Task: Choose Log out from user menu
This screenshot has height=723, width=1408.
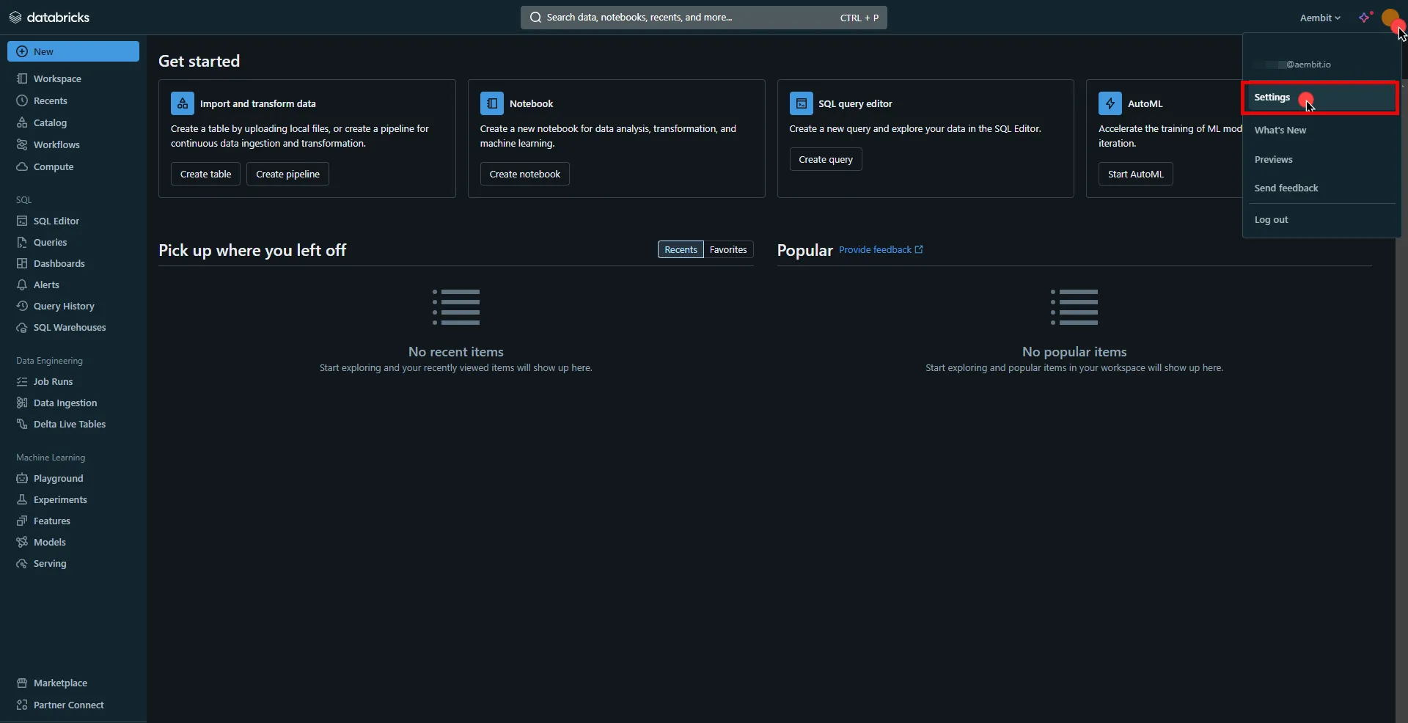Action: pyautogui.click(x=1271, y=219)
